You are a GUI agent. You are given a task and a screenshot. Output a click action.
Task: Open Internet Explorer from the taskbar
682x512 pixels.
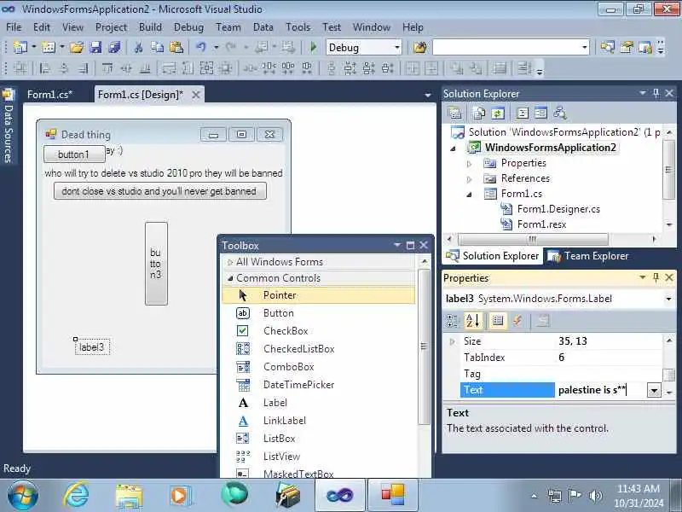coord(76,495)
